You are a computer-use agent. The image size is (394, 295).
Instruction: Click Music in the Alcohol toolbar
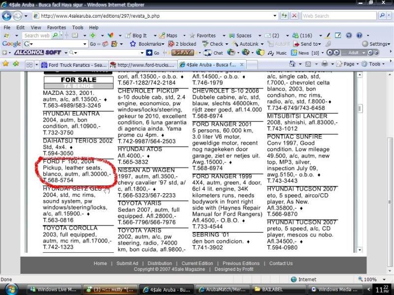[277, 53]
